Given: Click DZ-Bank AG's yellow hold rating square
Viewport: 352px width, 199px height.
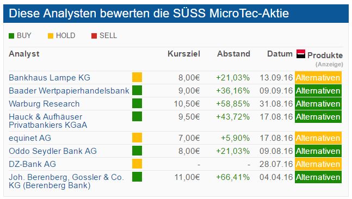Looking at the screenshot, I should pos(137,164).
